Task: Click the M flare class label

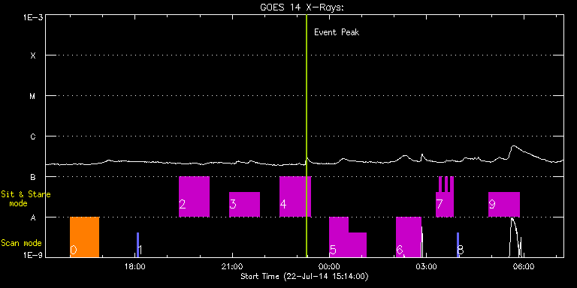Action: 33,96
